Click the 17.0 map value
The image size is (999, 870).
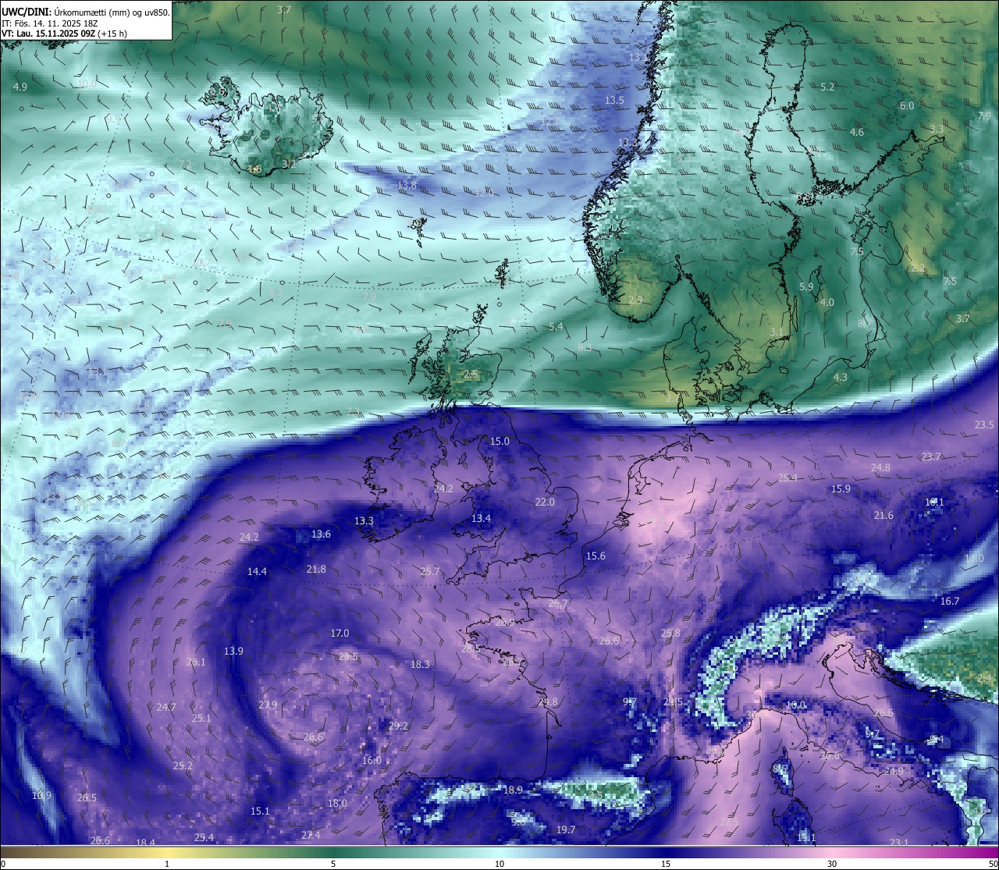point(340,633)
